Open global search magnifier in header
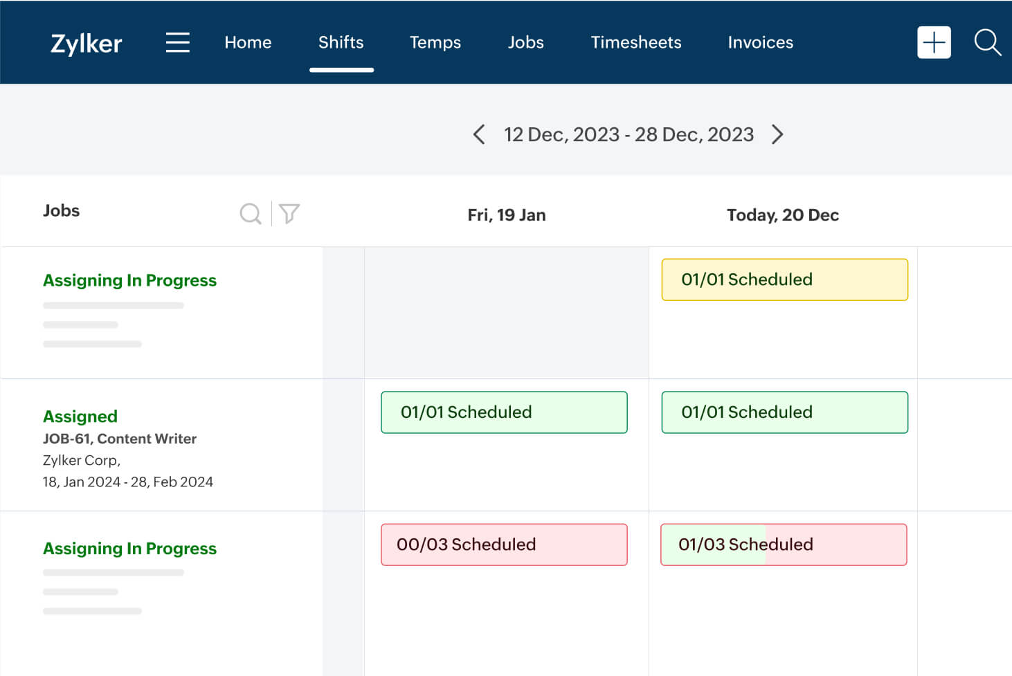1012x676 pixels. (x=987, y=42)
